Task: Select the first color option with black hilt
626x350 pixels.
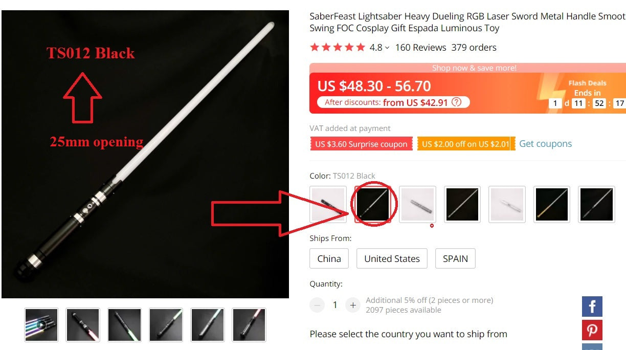Action: [x=328, y=204]
